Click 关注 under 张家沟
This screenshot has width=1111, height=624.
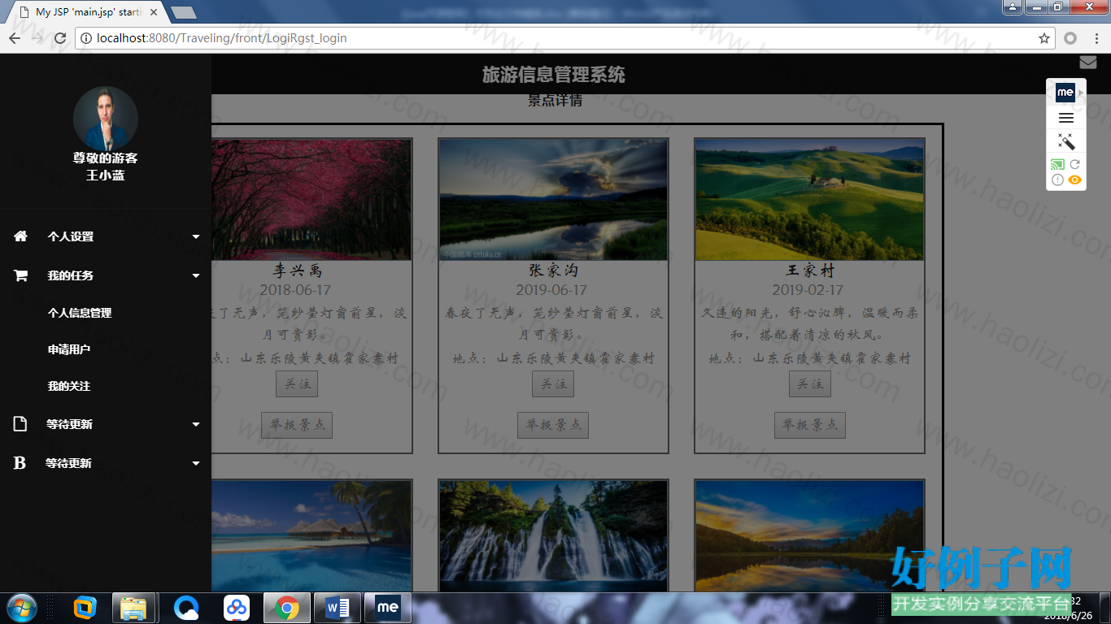coord(553,384)
